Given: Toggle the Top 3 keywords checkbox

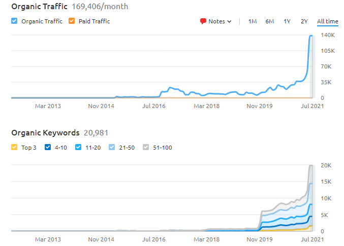Looking at the screenshot, I should 14,147.
